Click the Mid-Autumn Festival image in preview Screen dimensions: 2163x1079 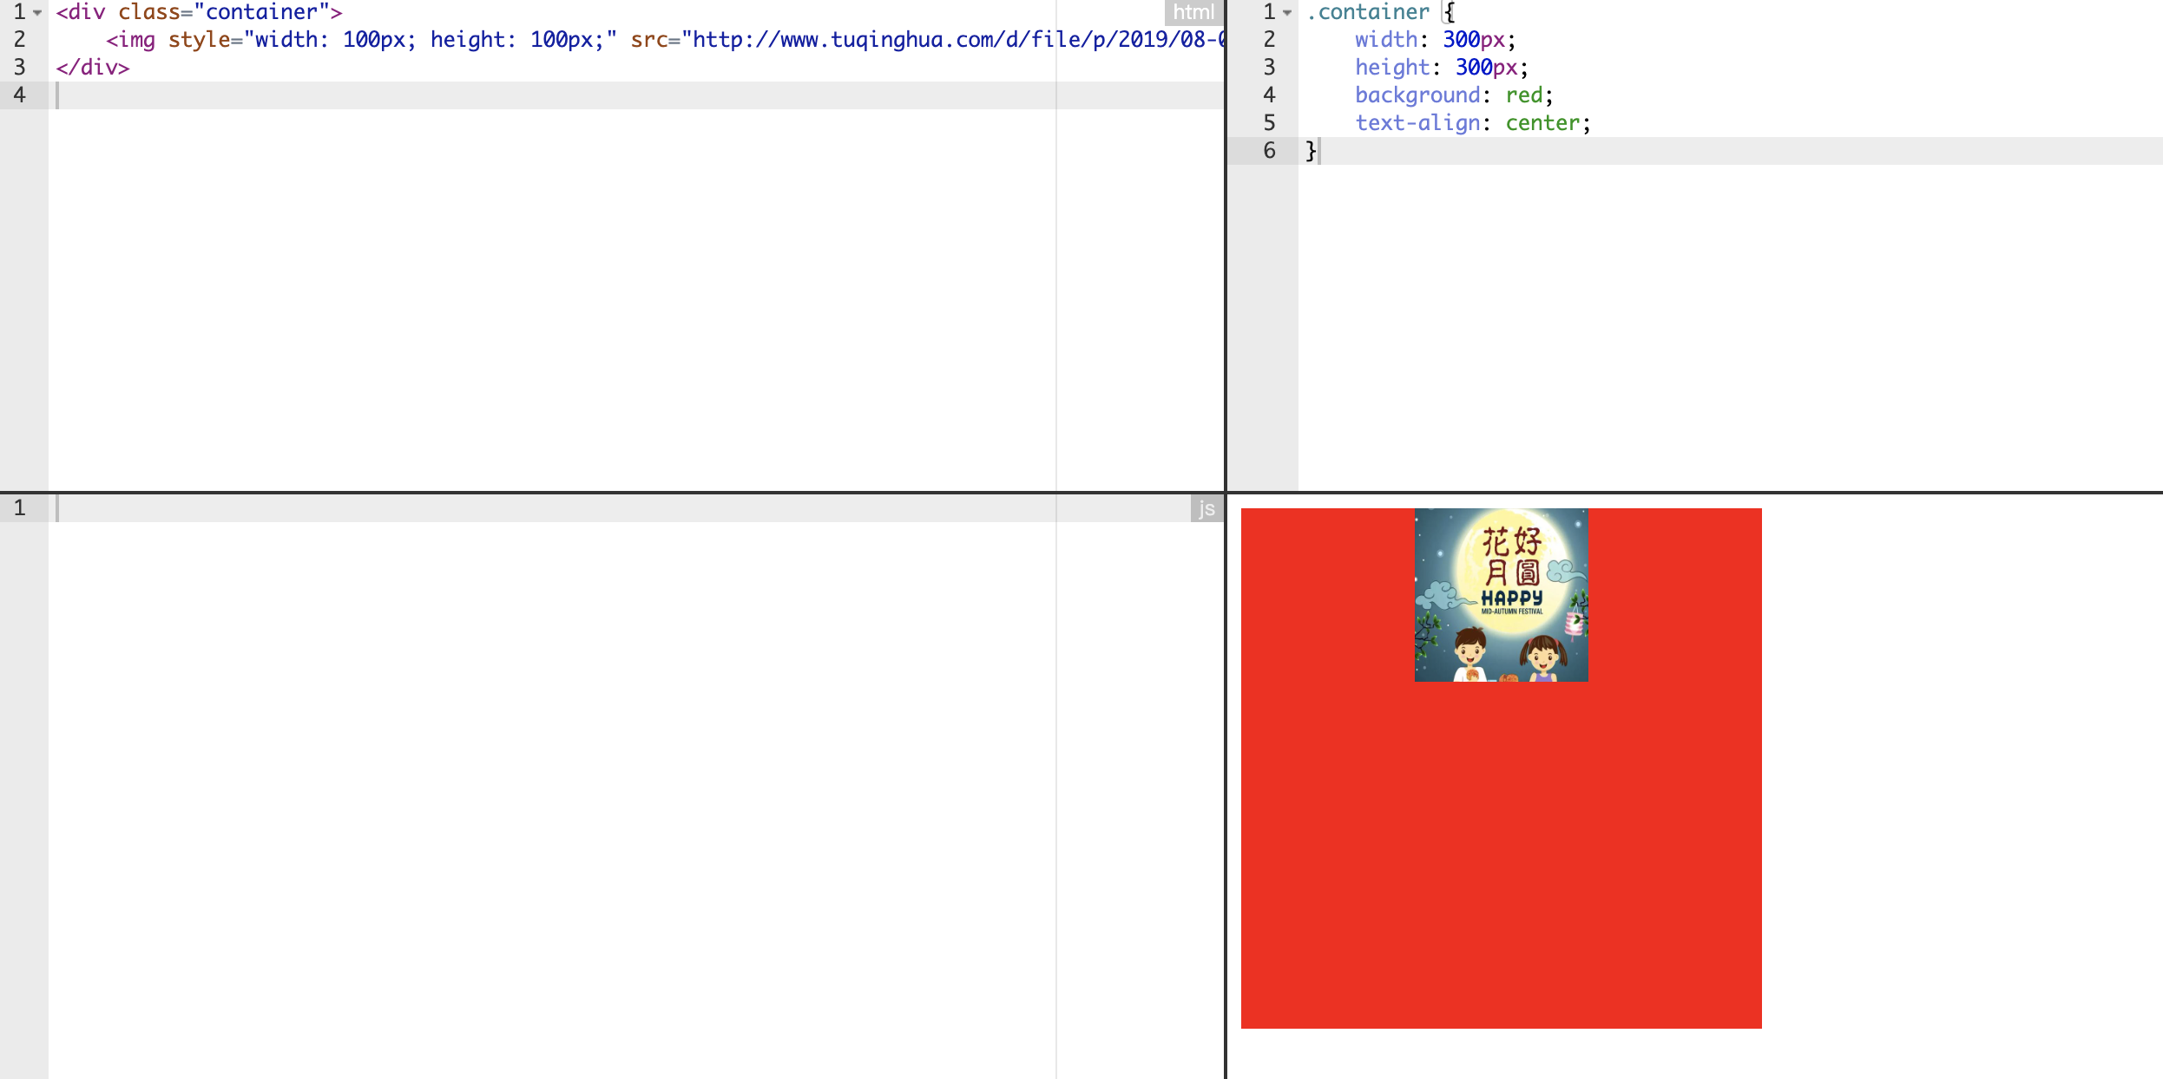(1501, 595)
